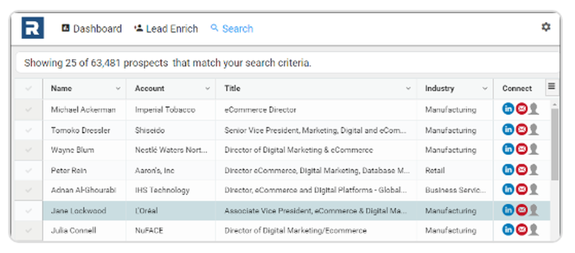
Task: Select the Wayne Blum row checkbox
Action: 29,150
